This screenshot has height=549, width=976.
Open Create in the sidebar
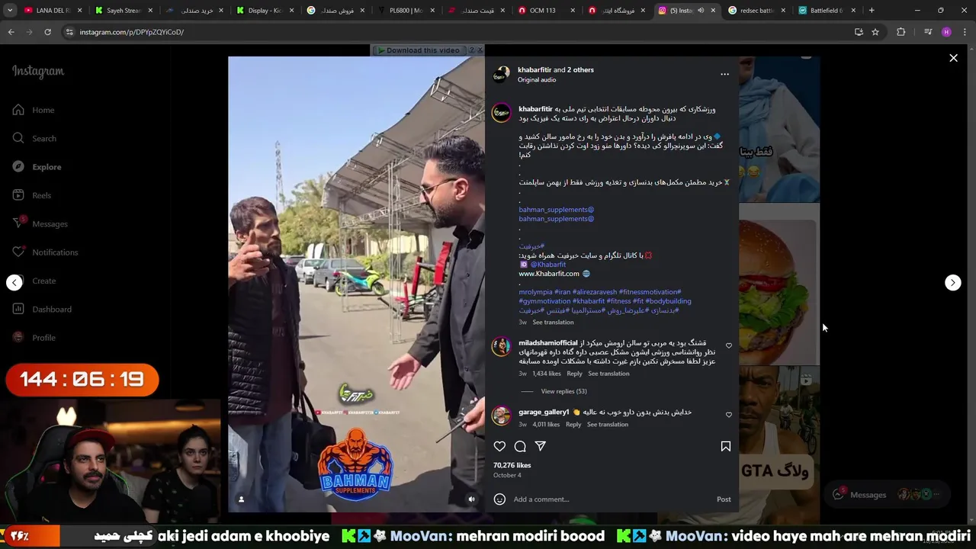pyautogui.click(x=35, y=281)
